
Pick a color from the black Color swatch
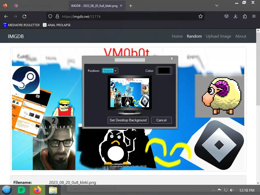(x=164, y=71)
